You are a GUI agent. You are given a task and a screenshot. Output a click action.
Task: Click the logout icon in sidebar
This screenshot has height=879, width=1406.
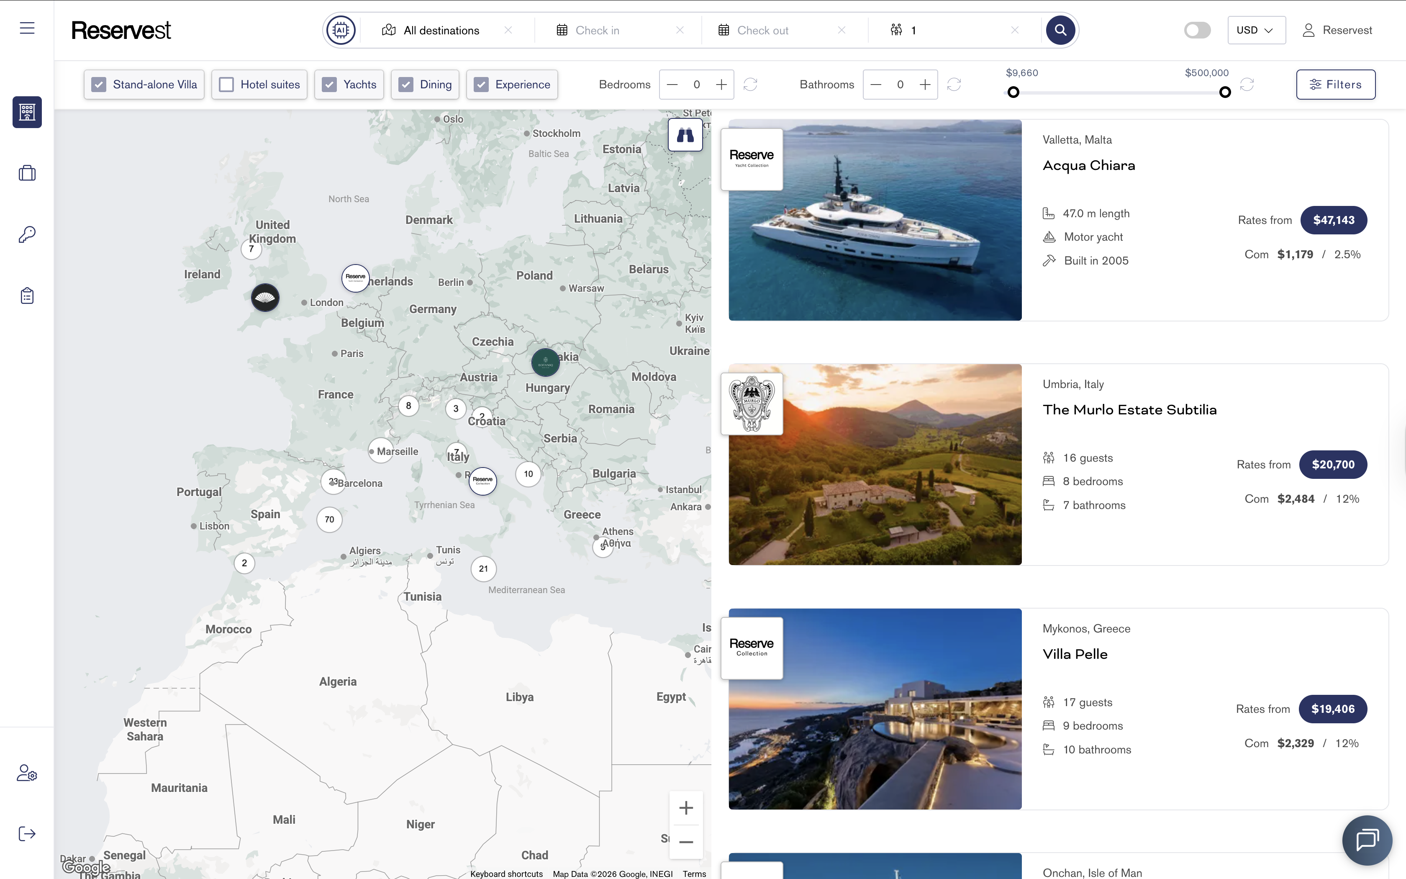pos(27,834)
